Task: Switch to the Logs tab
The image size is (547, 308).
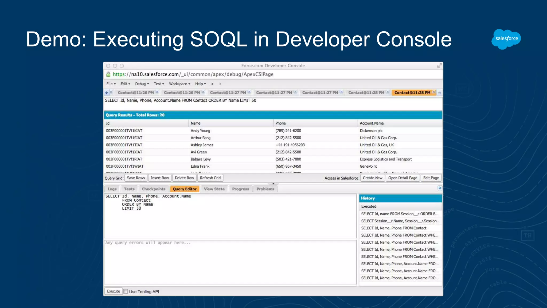Action: point(112,189)
